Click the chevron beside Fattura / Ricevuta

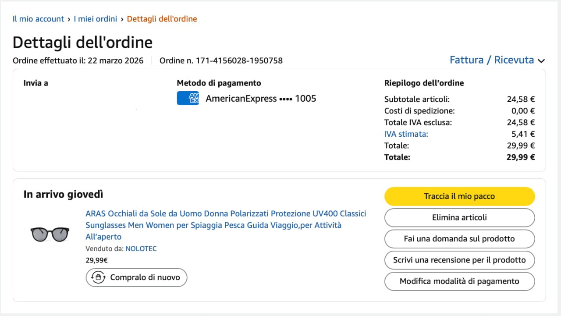(x=541, y=61)
